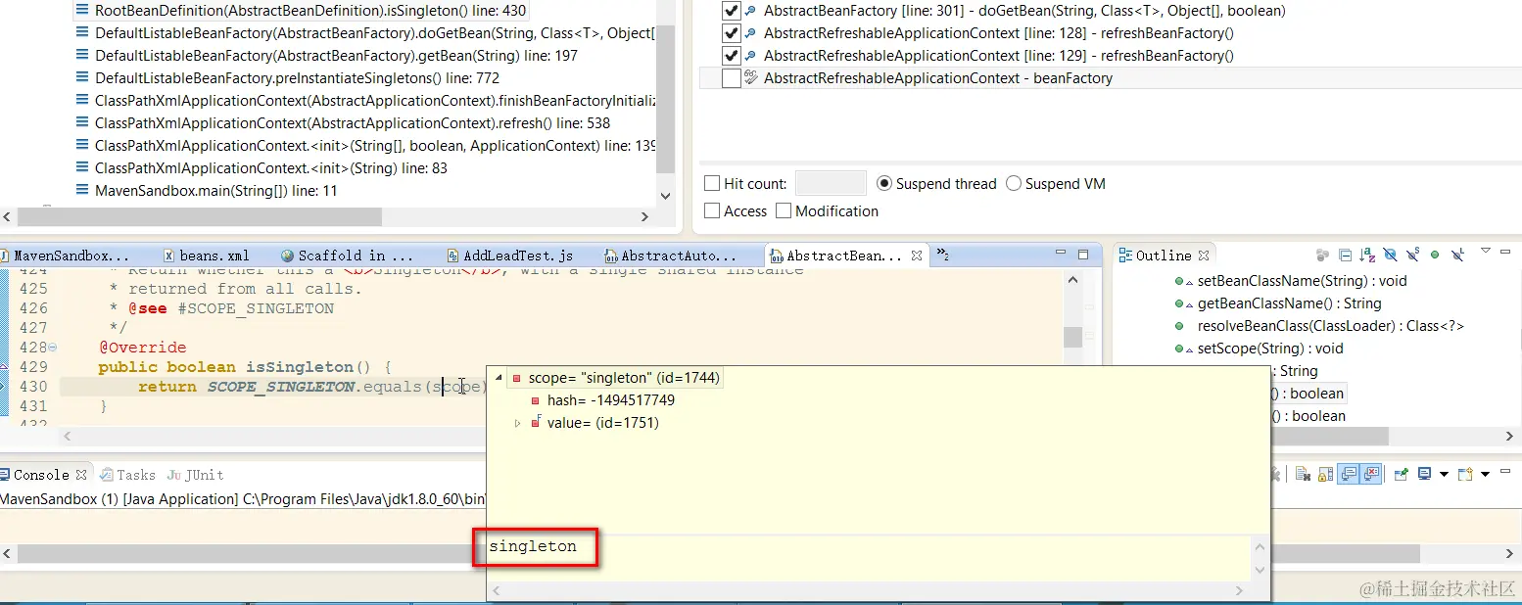Uncheck AbstractBeanFactory line 301 breakpoint

pos(731,11)
